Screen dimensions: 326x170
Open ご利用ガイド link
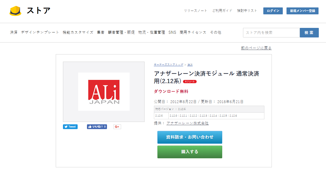pos(222,11)
